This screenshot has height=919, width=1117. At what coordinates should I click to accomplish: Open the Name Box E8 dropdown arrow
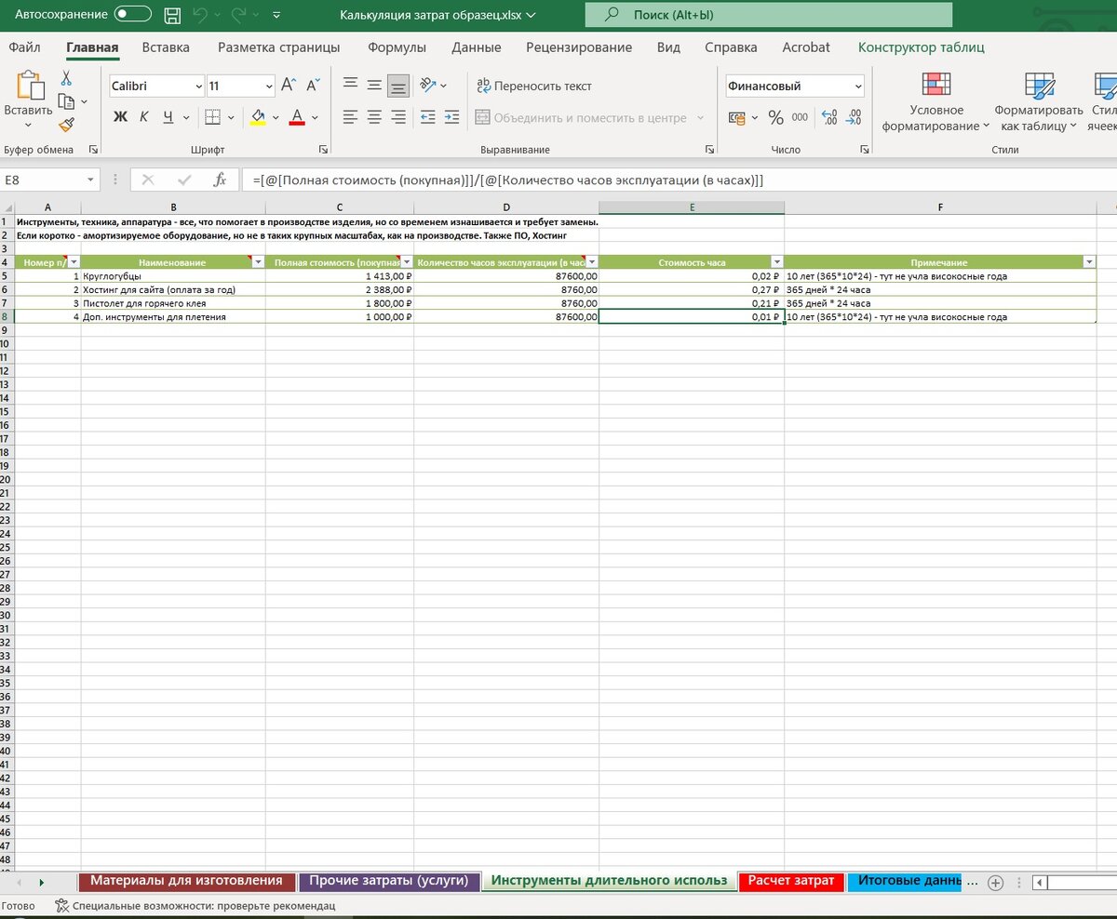pyautogui.click(x=90, y=180)
